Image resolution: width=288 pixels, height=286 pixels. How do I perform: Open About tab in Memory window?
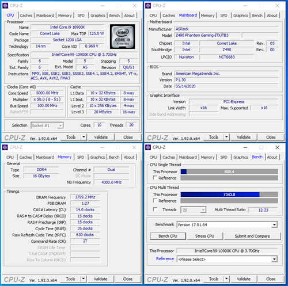(x=129, y=157)
